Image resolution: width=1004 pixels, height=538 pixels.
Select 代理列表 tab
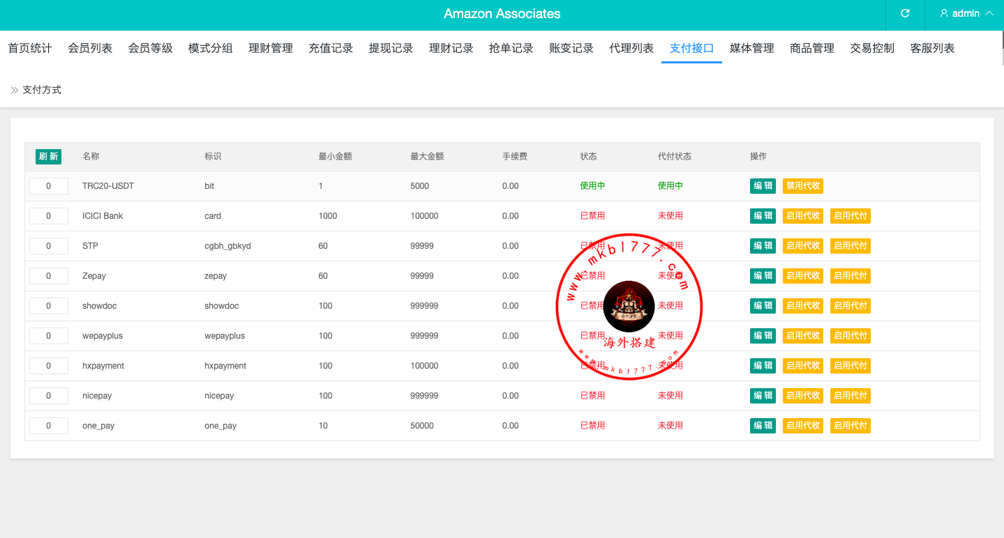coord(631,48)
